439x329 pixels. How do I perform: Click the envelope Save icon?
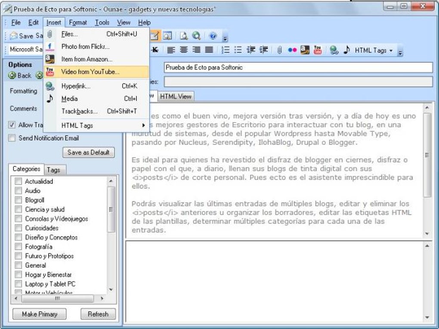pos(13,36)
